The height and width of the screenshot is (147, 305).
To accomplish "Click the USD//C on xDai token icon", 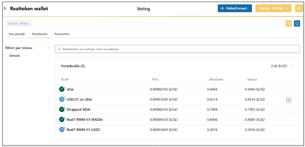I will [x=62, y=99].
